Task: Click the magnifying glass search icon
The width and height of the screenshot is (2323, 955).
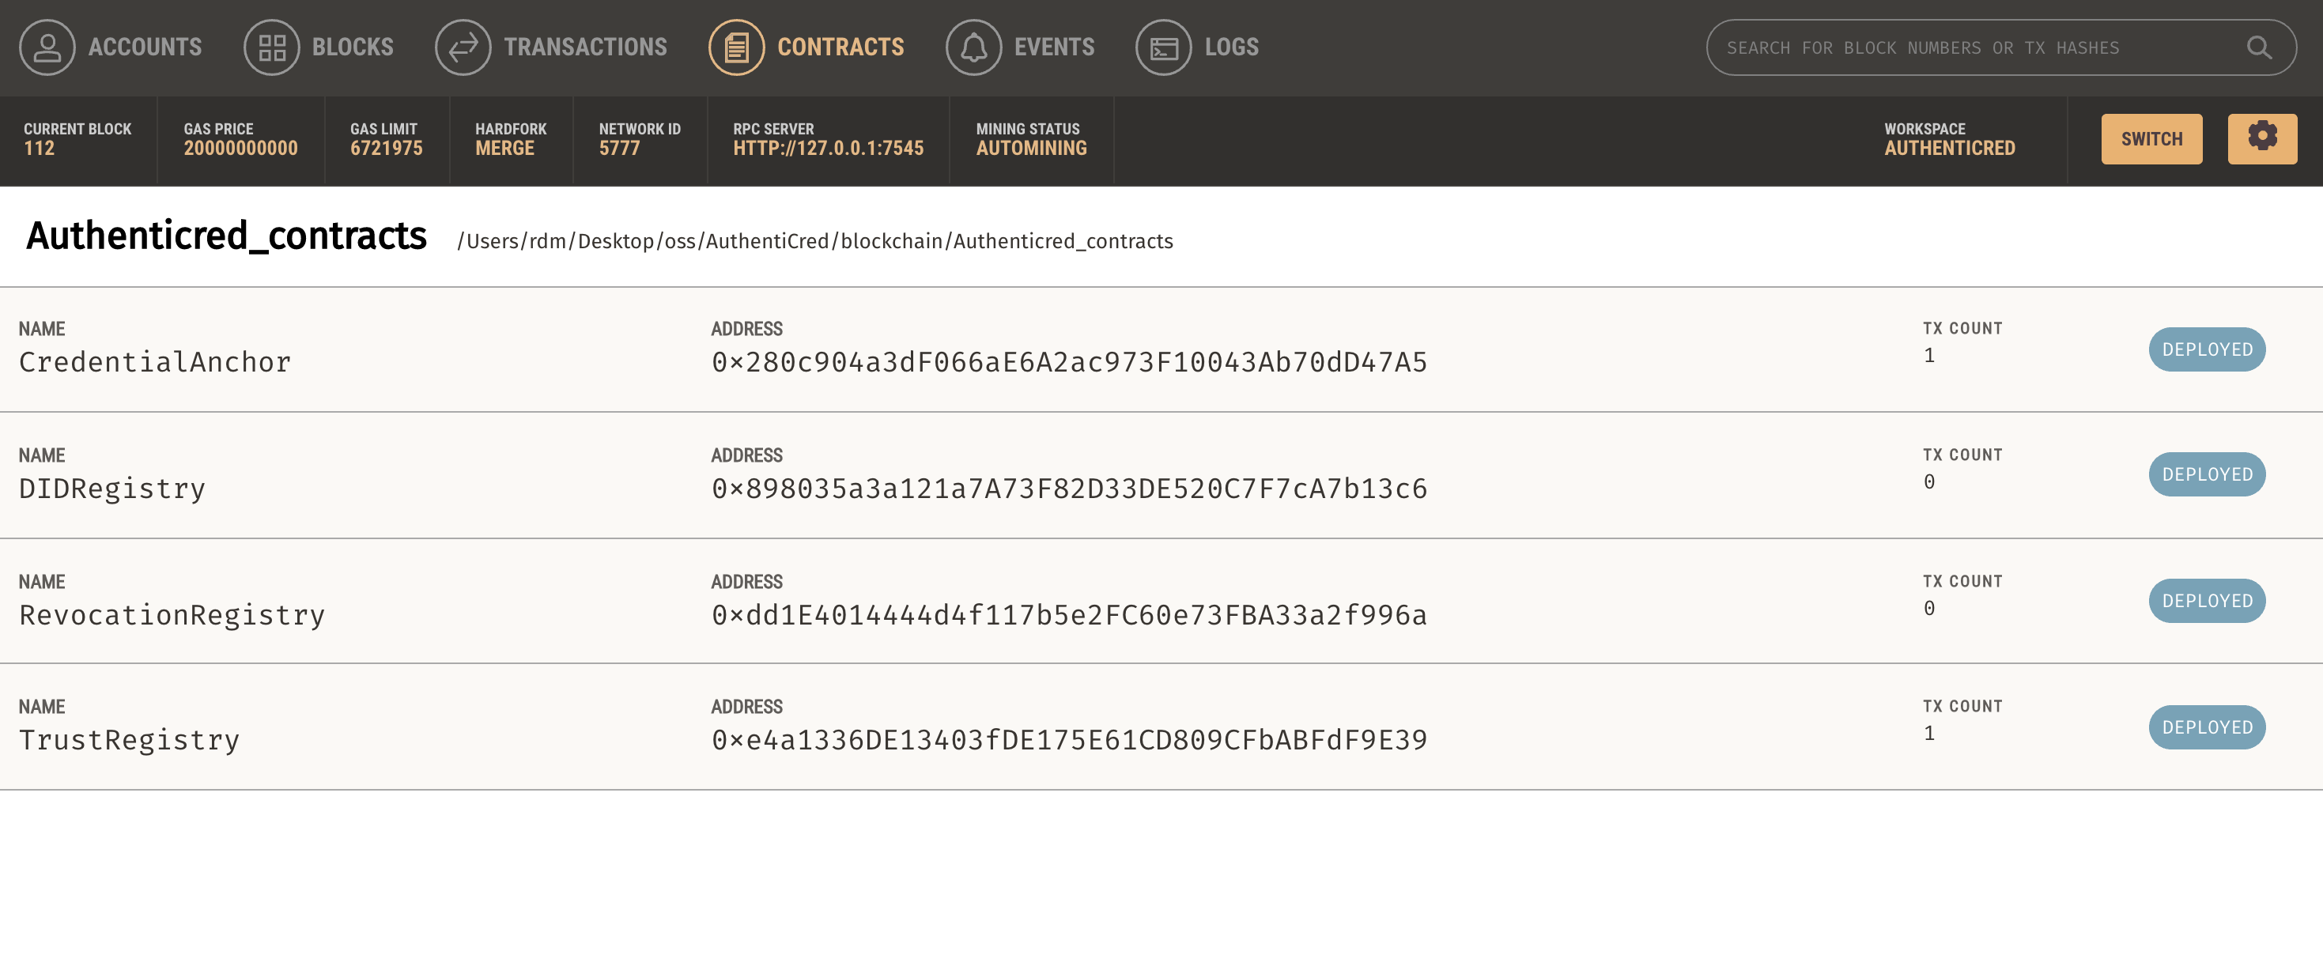Action: coord(2259,47)
